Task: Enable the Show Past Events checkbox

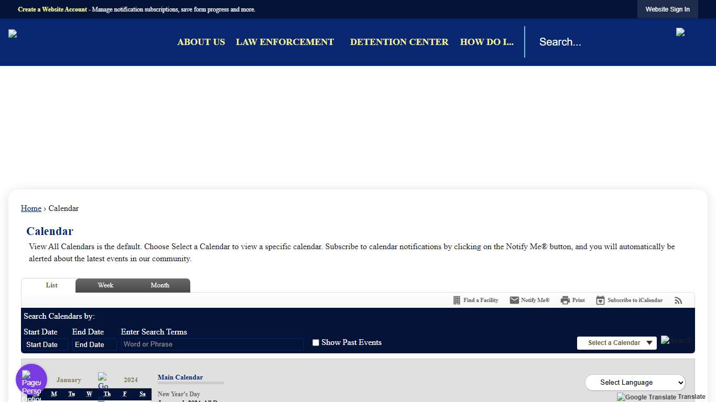Action: tap(316, 343)
